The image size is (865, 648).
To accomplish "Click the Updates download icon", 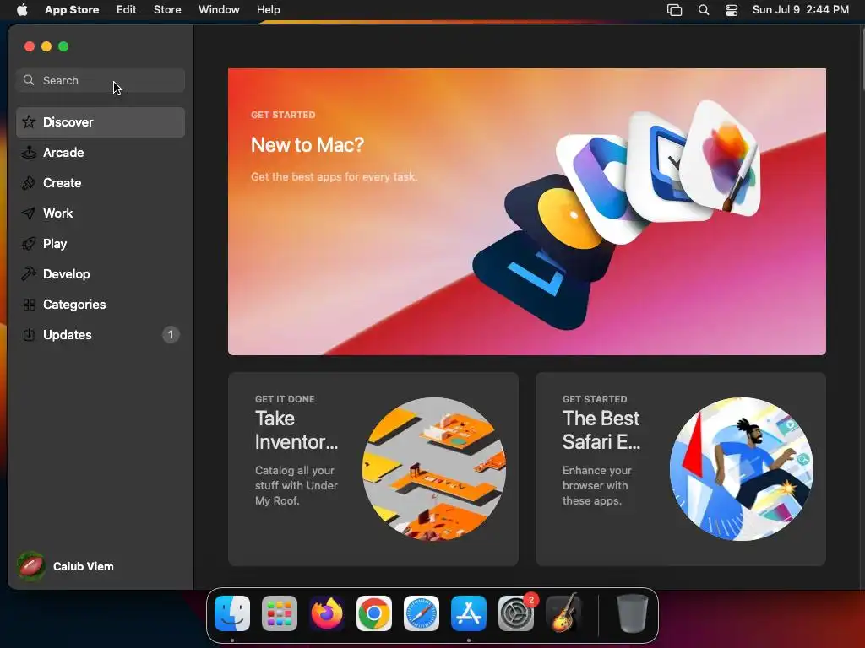I will [29, 334].
